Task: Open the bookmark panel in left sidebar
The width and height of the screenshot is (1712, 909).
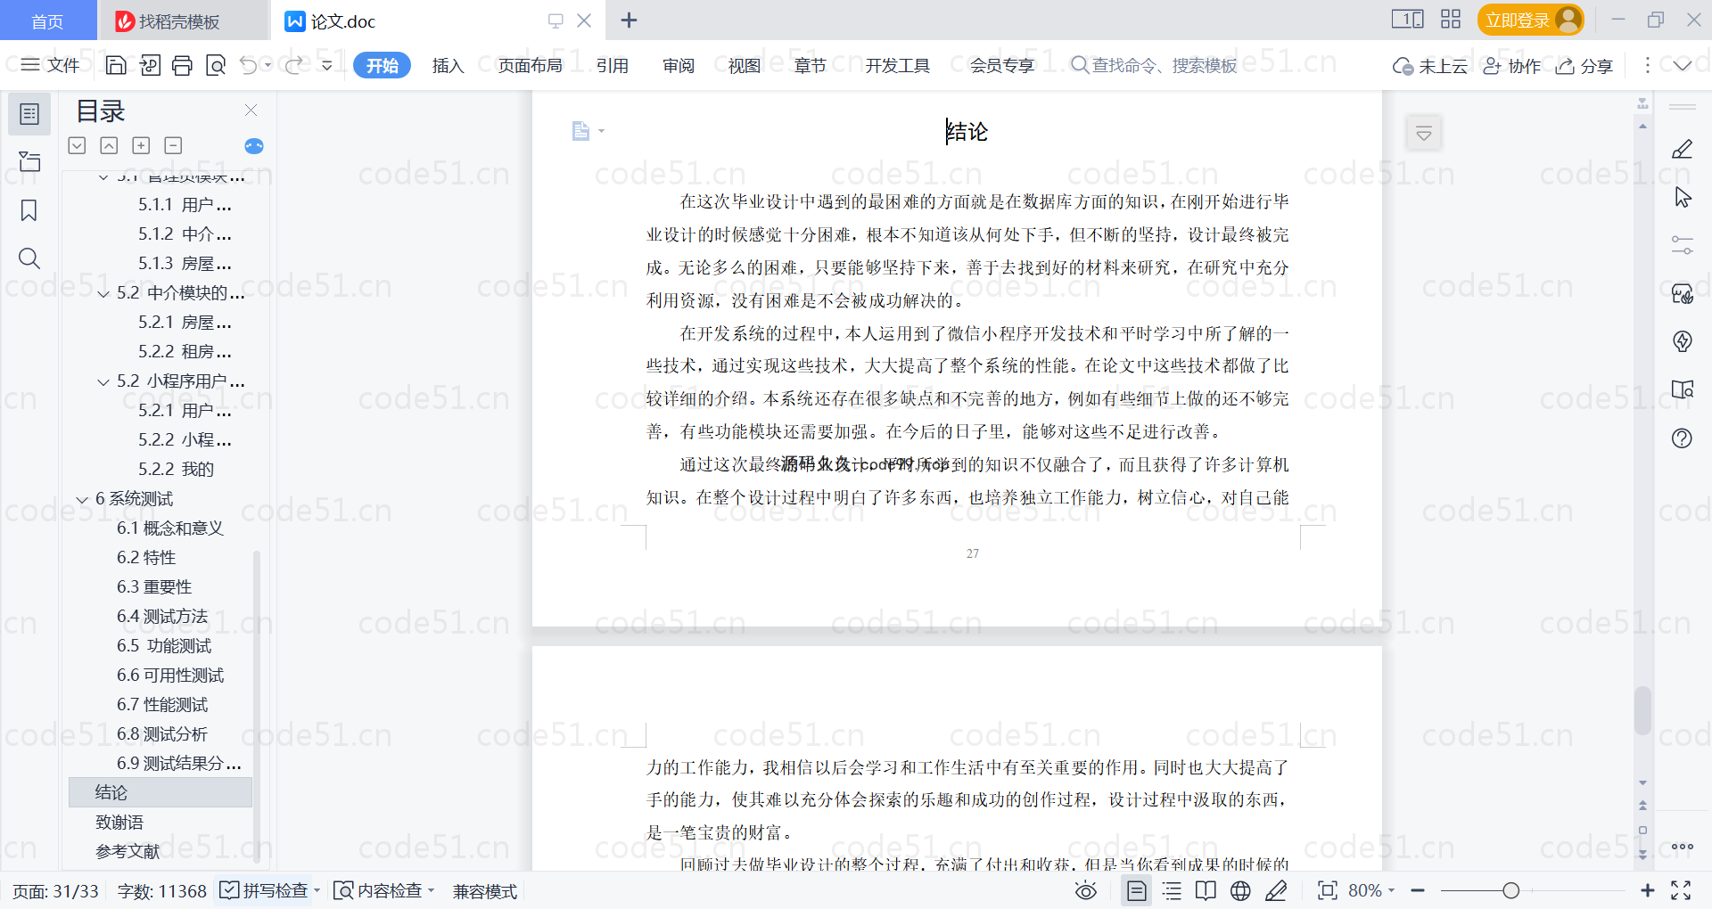Action: click(x=29, y=210)
